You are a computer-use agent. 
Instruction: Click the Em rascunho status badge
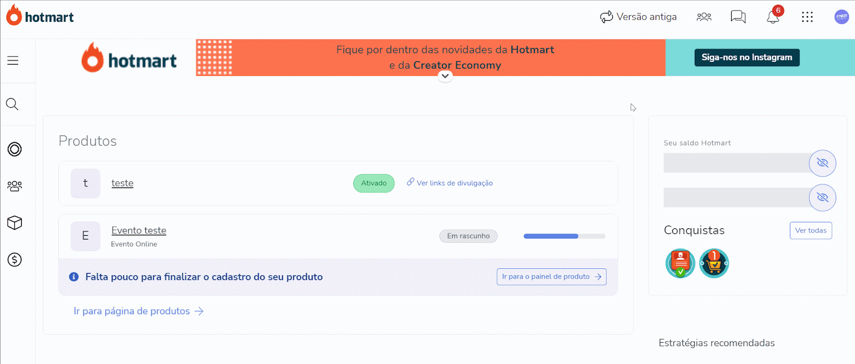tap(469, 236)
